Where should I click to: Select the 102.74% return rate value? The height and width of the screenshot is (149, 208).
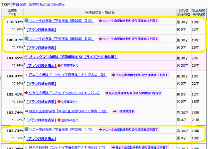coord(15,113)
